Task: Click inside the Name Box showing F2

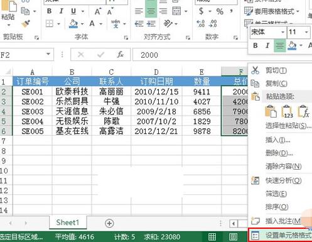Action: (22, 55)
